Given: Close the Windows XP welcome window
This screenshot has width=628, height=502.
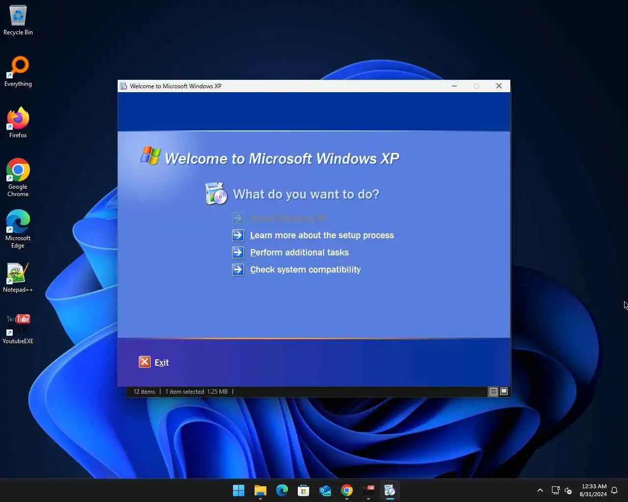Looking at the screenshot, I should [x=499, y=86].
